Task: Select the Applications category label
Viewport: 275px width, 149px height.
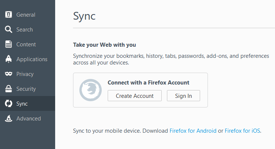Action: (x=32, y=59)
